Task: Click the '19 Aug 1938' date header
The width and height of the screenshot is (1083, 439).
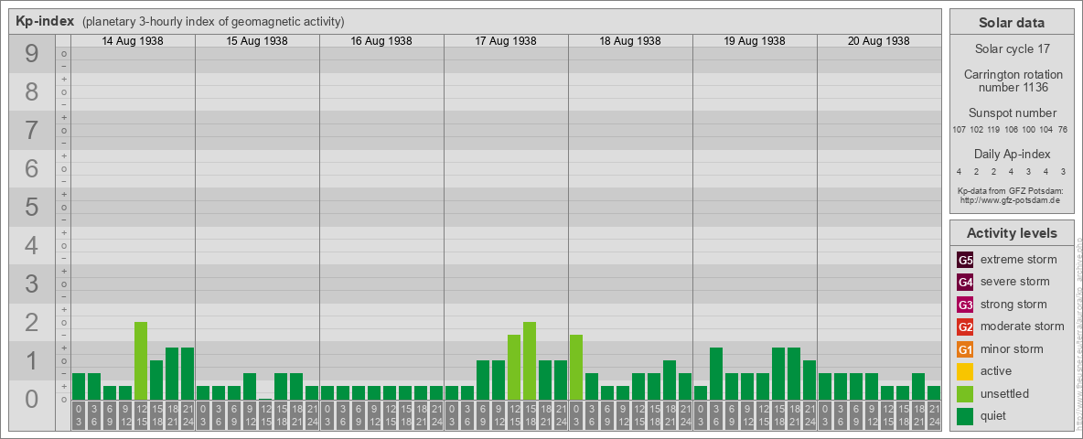Action: [x=755, y=41]
